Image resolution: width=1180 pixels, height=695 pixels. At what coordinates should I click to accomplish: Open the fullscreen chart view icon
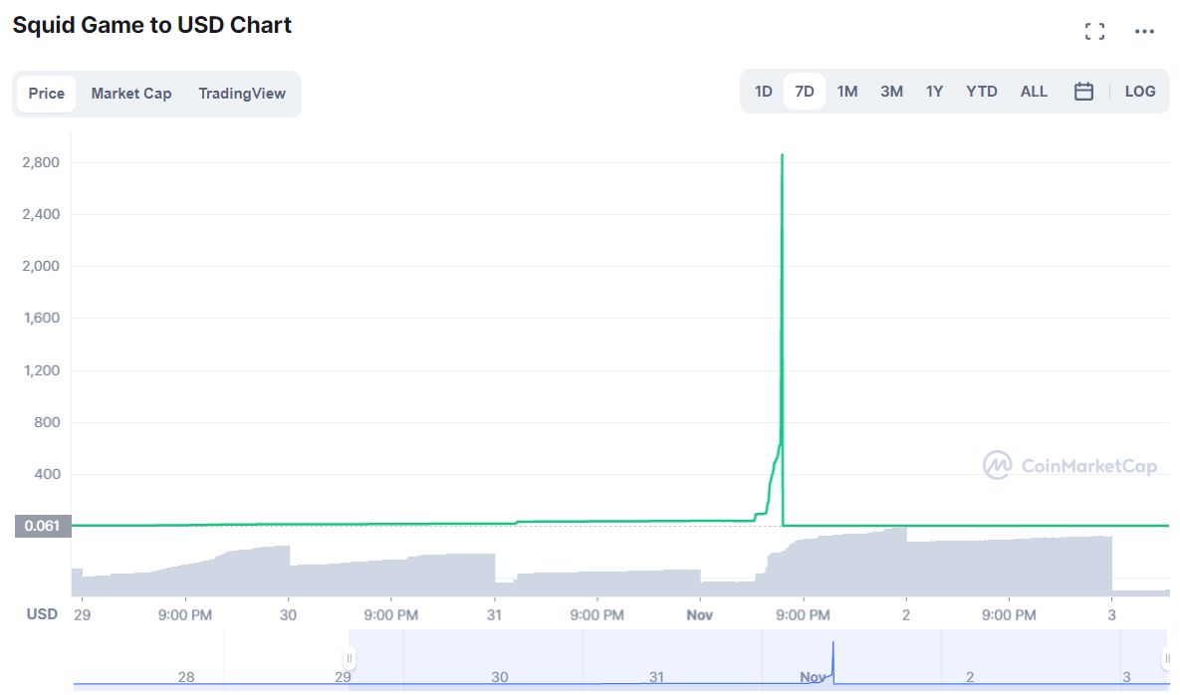pyautogui.click(x=1094, y=32)
